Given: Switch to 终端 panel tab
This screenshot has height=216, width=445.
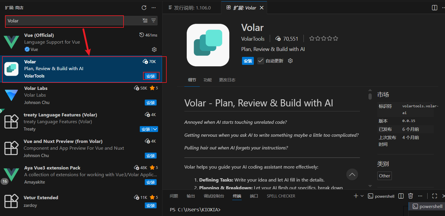Looking at the screenshot, I should click(x=237, y=196).
